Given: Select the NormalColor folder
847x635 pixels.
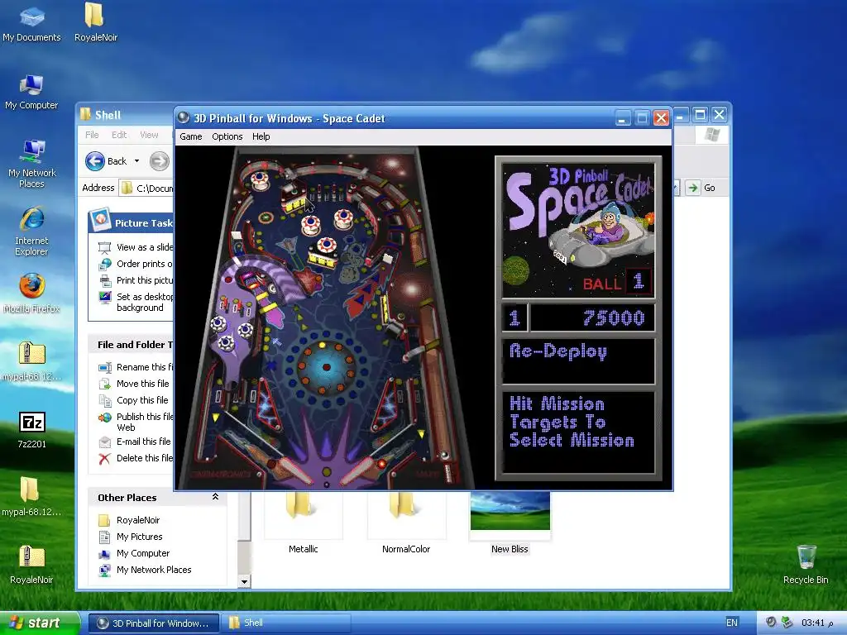Looking at the screenshot, I should click(x=406, y=521).
